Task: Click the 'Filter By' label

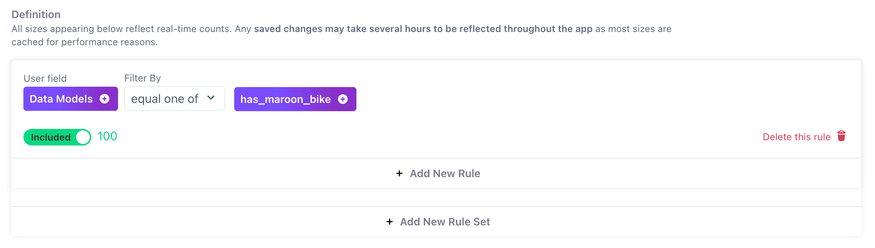Action: tap(143, 78)
